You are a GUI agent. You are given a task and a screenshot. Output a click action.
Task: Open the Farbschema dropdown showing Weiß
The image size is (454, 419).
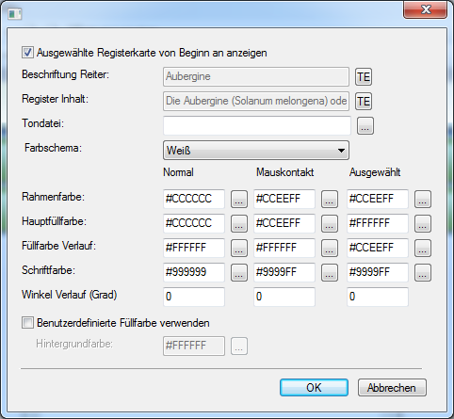[256, 151]
